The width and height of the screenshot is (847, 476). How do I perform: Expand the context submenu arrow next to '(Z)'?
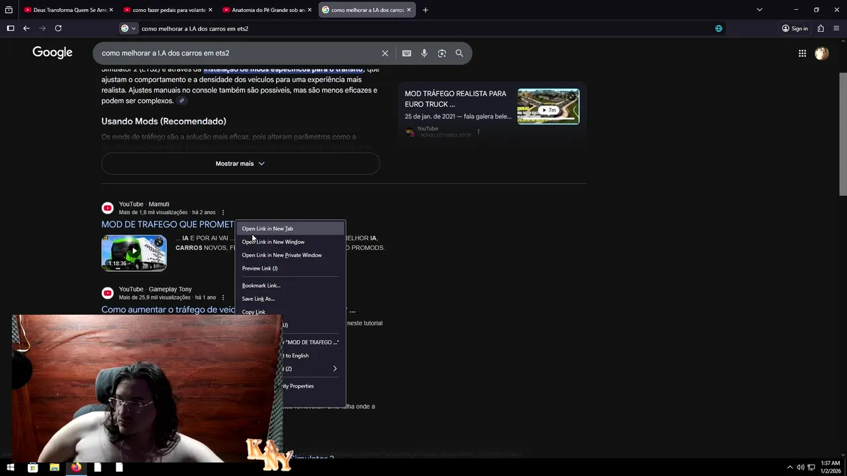tap(335, 369)
